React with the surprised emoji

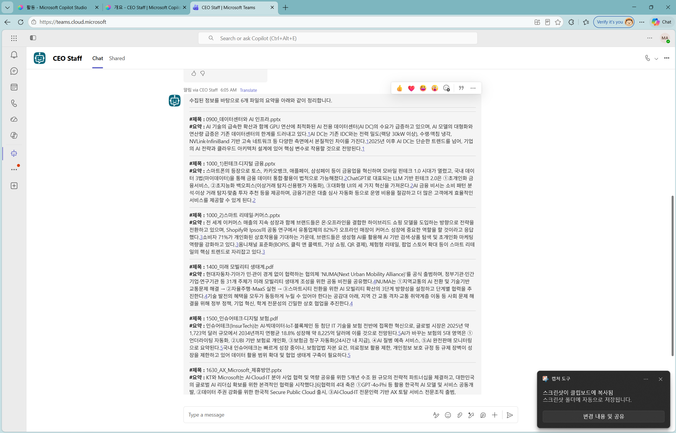click(435, 88)
